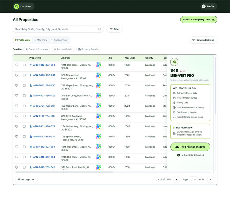Click the table's horizontal scrollbar
Screen dimensions: 230x197
(64, 172)
